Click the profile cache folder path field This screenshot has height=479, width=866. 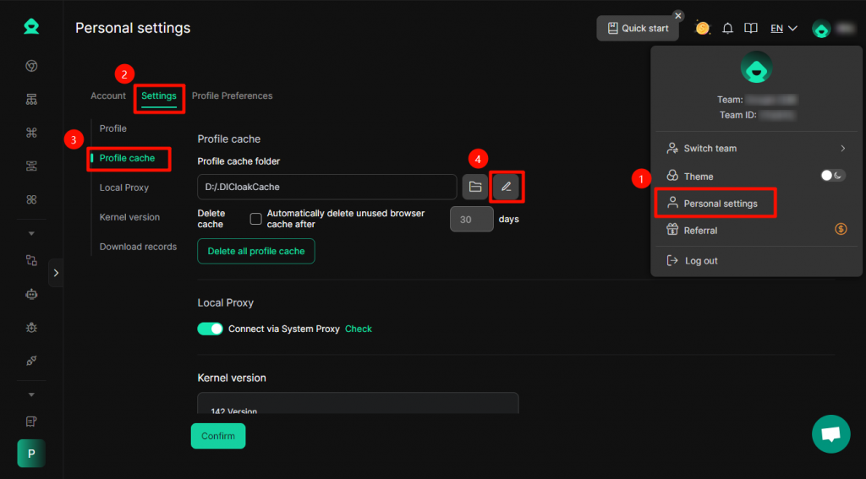click(x=326, y=187)
